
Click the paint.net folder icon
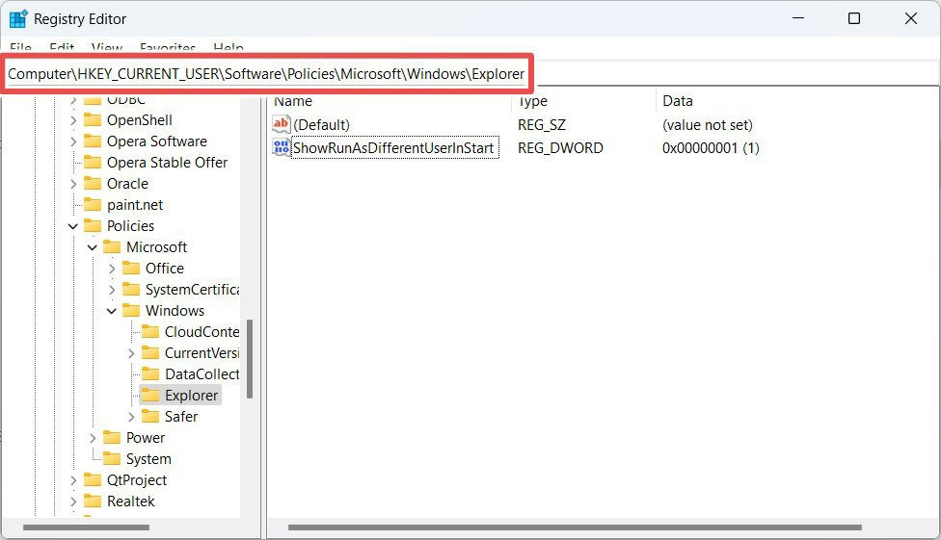(x=93, y=204)
